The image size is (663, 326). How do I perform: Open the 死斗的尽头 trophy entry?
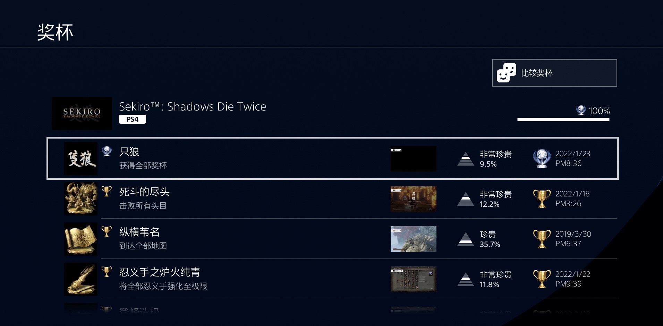(x=144, y=192)
